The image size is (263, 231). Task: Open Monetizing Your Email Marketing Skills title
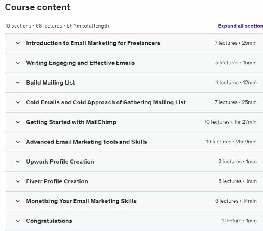(81, 201)
